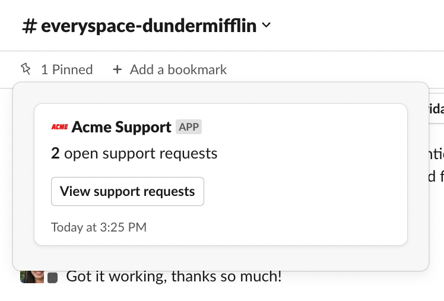Click the red Acme logo icon

[59, 126]
